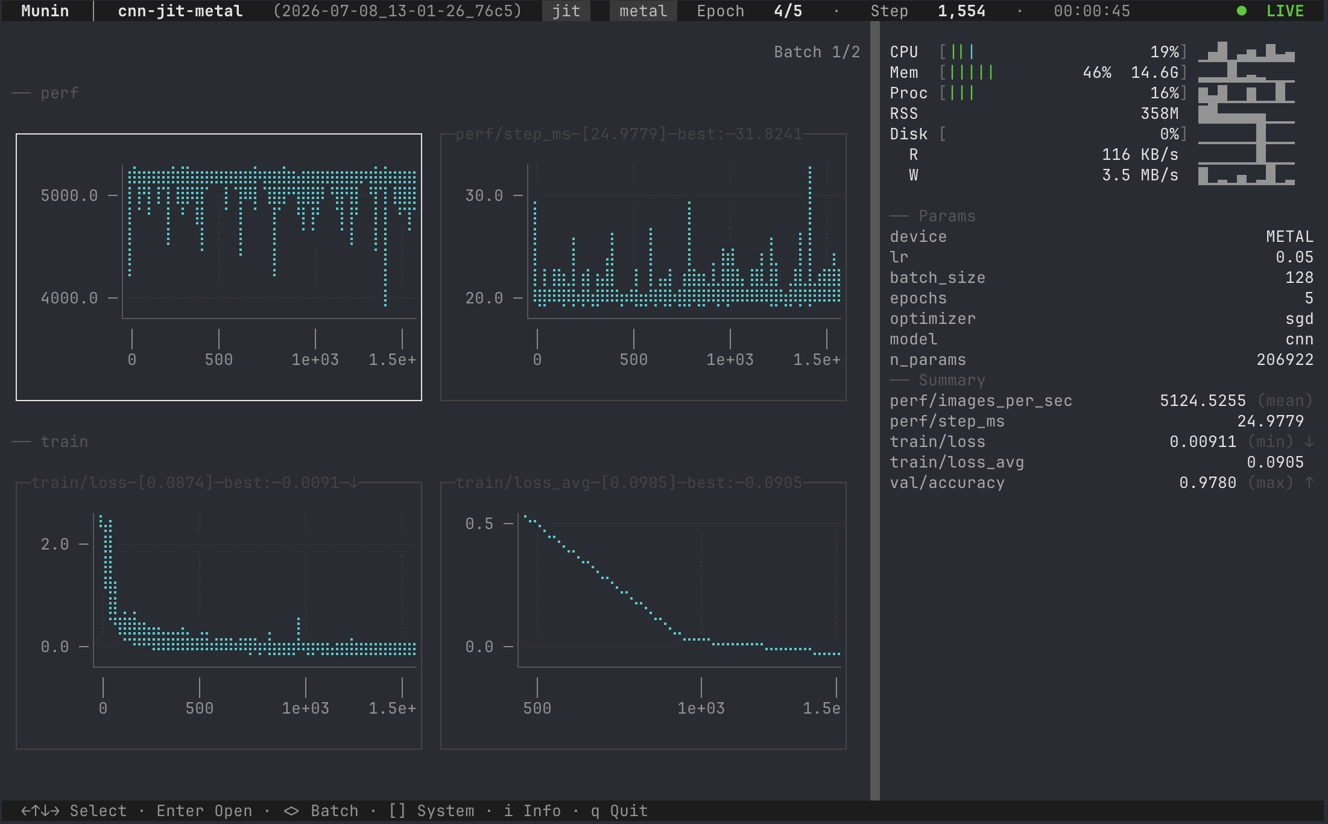Screen dimensions: 1328x824
Task: Click the Summary section header
Action: pyautogui.click(x=952, y=380)
